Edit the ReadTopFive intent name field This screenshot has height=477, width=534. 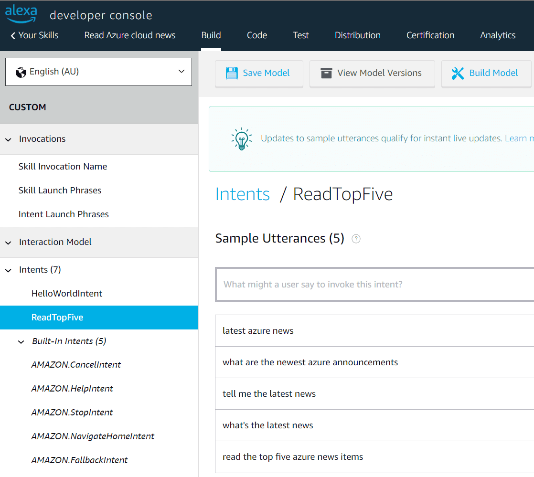pos(412,194)
